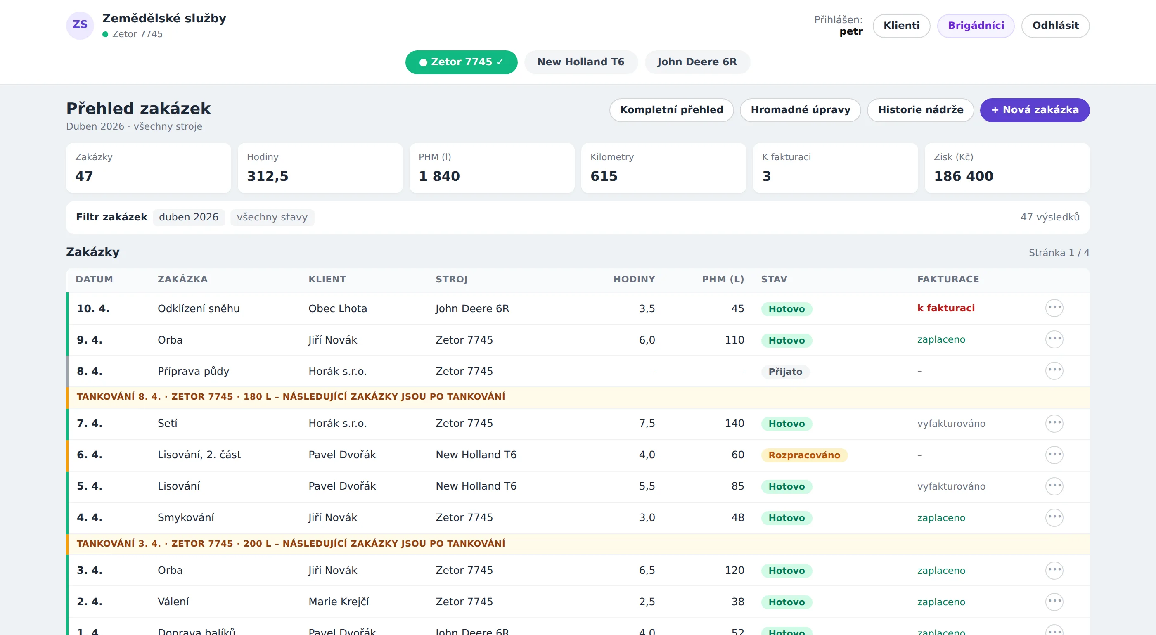Open the všechny stavy status filter

(272, 217)
